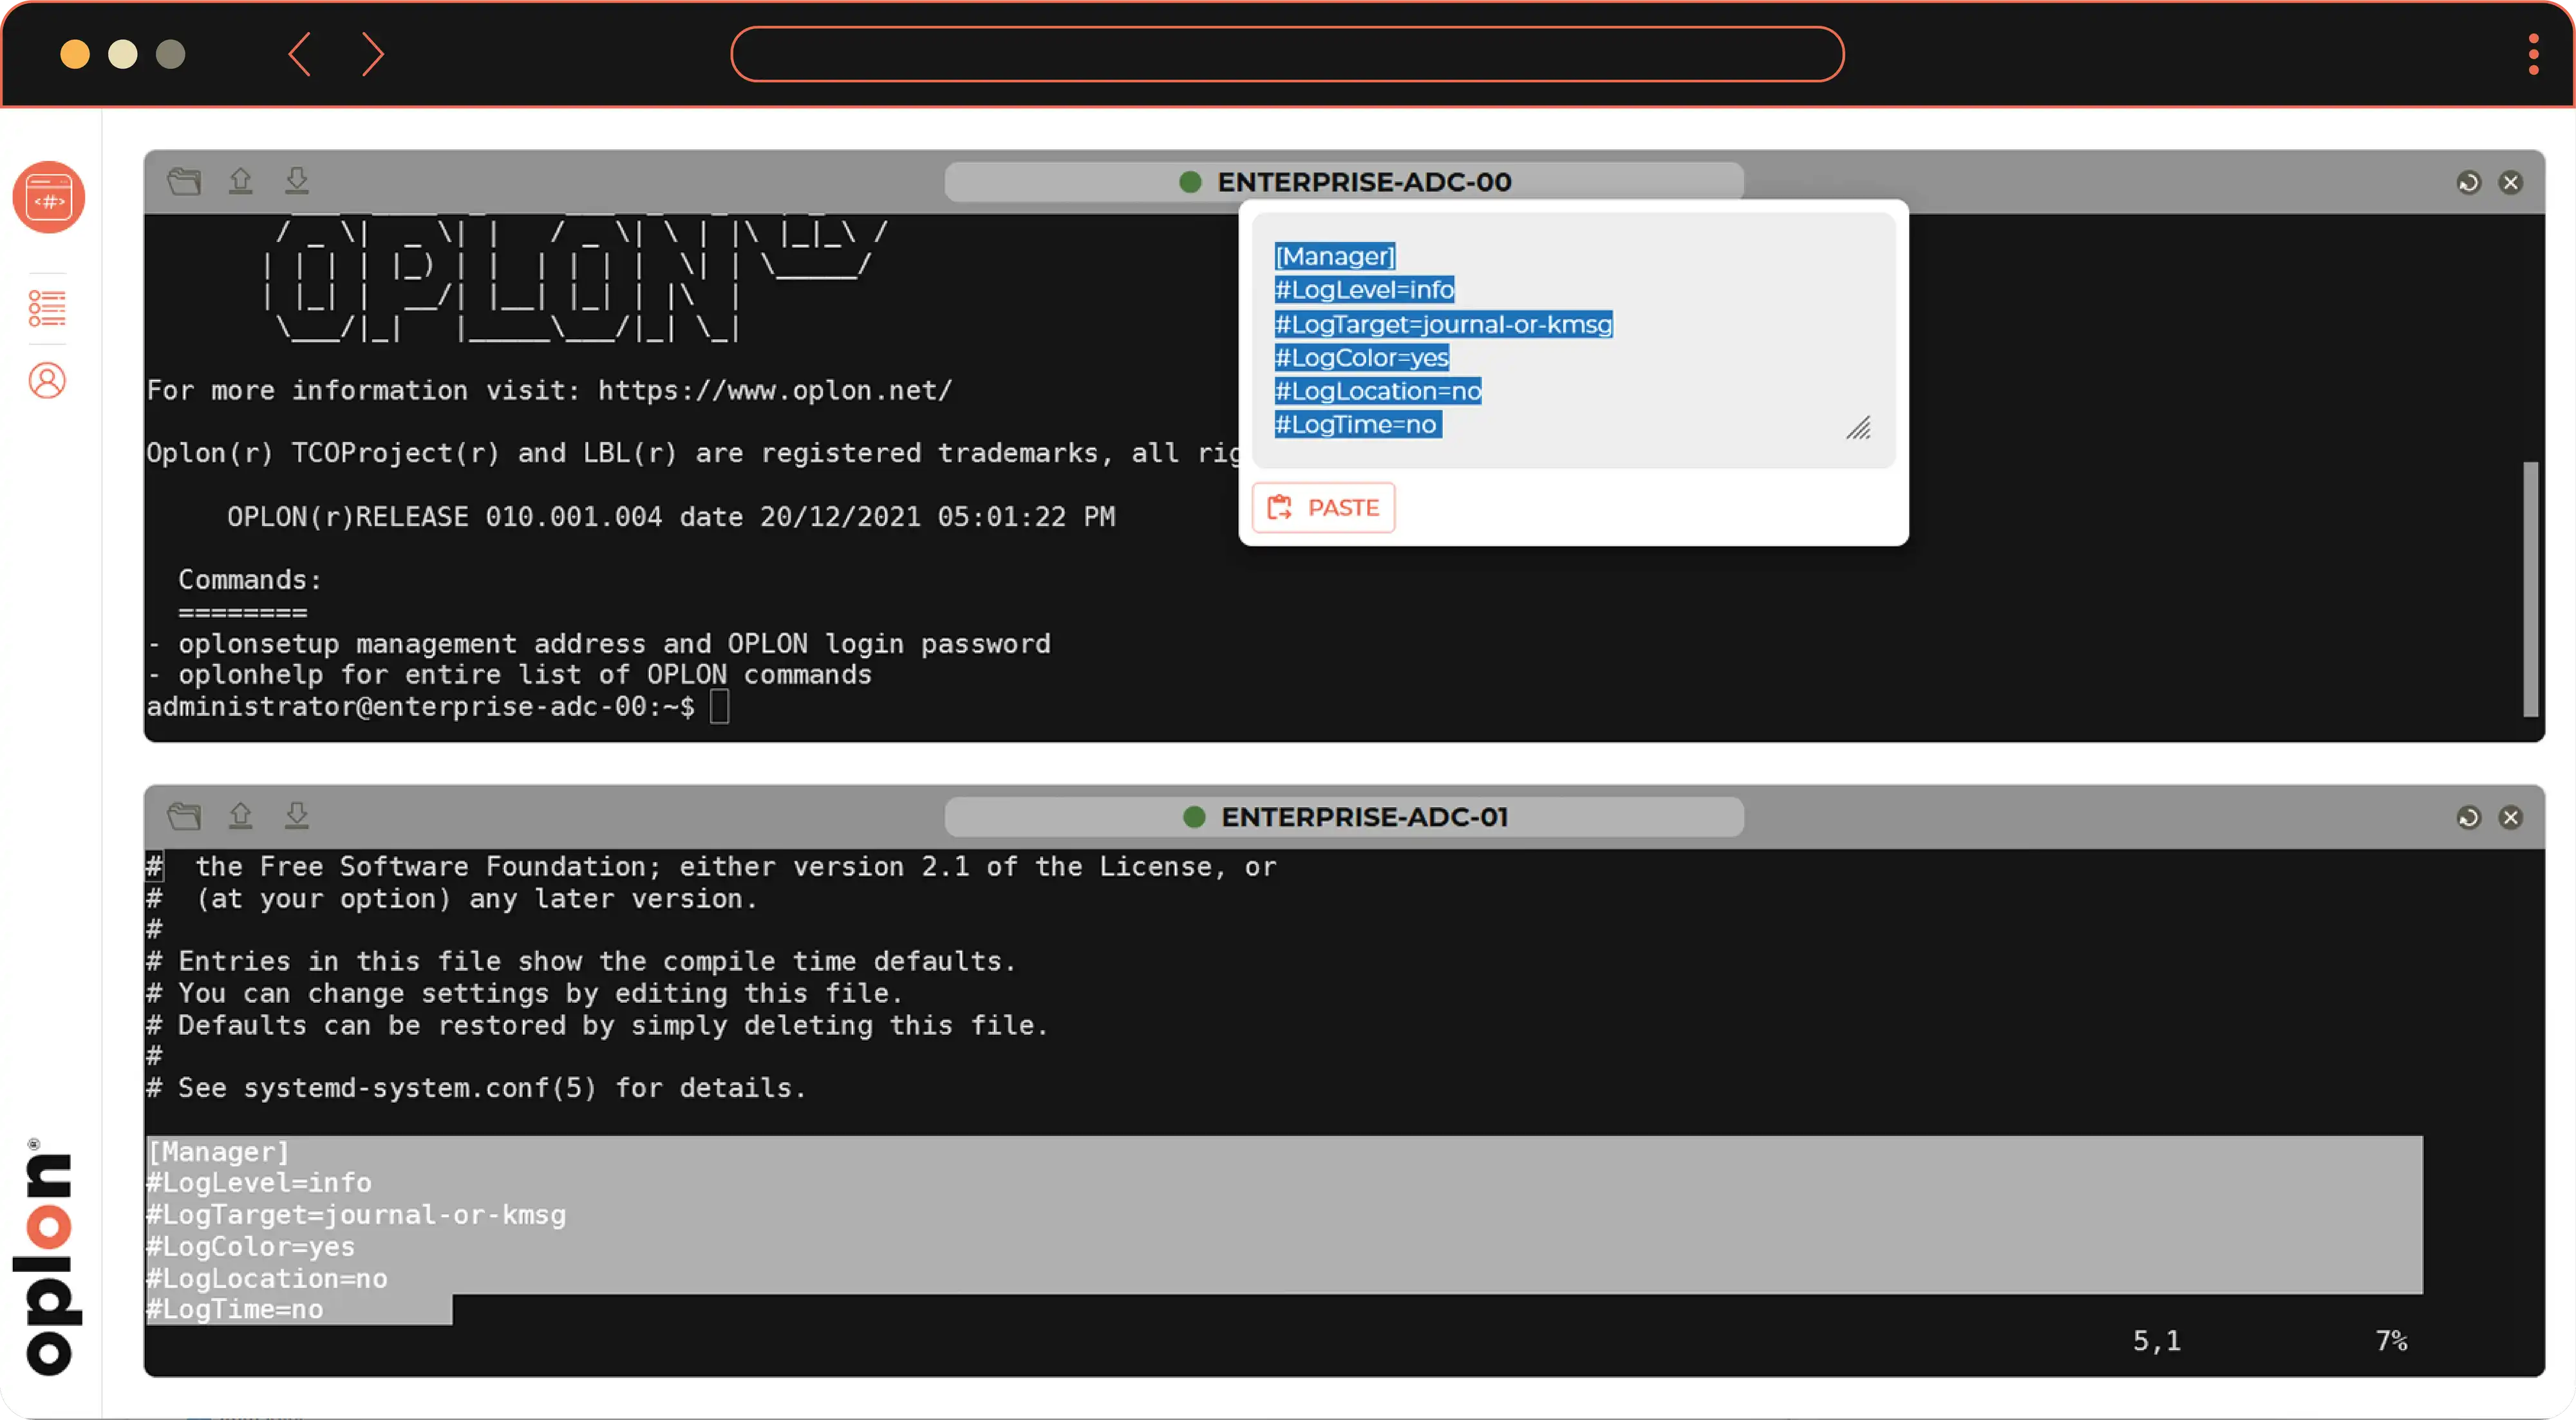2576x1420 pixels.
Task: Click upload icon in ENTERPRISE-ADC-01 panel
Action: click(x=240, y=815)
